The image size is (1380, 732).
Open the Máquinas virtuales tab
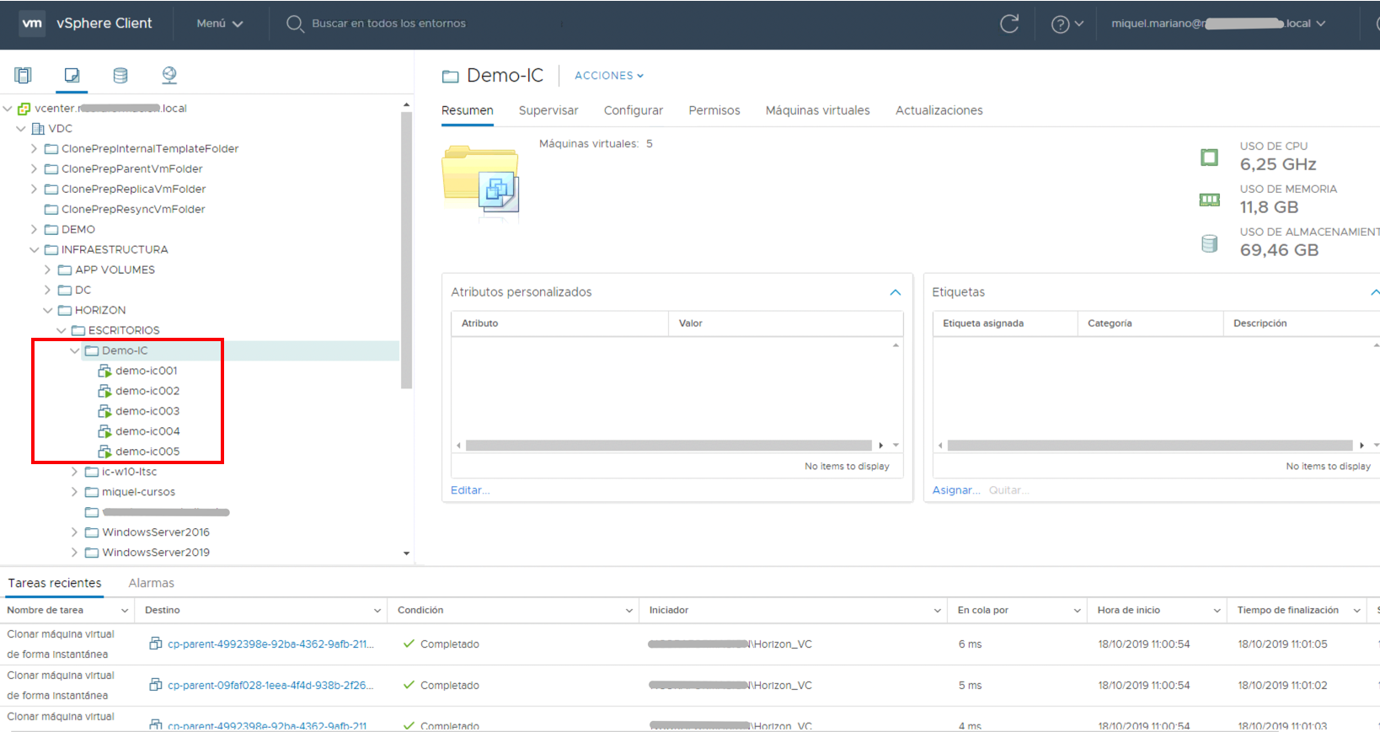coord(817,110)
